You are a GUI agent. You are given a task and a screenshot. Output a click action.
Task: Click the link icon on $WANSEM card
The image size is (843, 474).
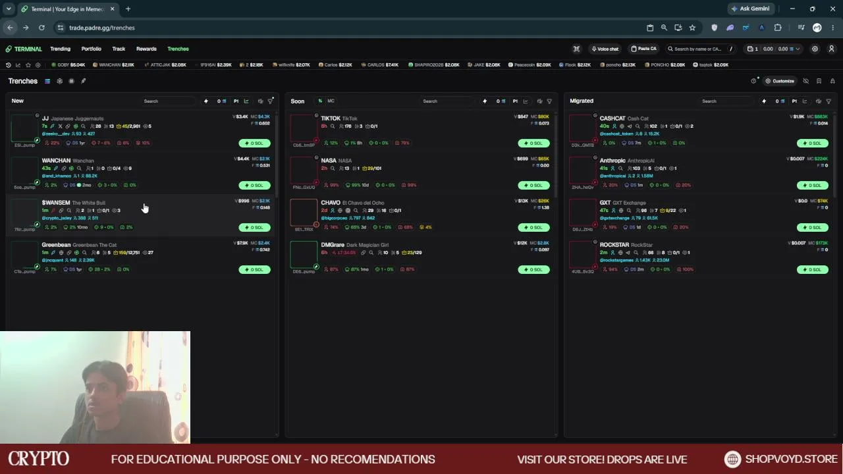(x=61, y=211)
